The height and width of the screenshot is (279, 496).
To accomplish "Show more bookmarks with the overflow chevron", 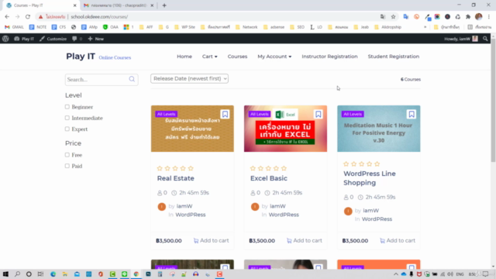I will pos(425,27).
